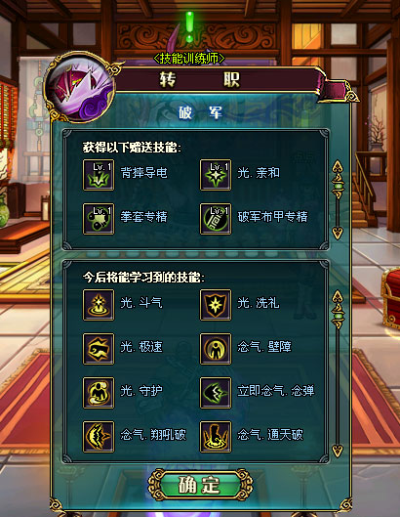Click the 光.极速 skill icon

tap(99, 349)
